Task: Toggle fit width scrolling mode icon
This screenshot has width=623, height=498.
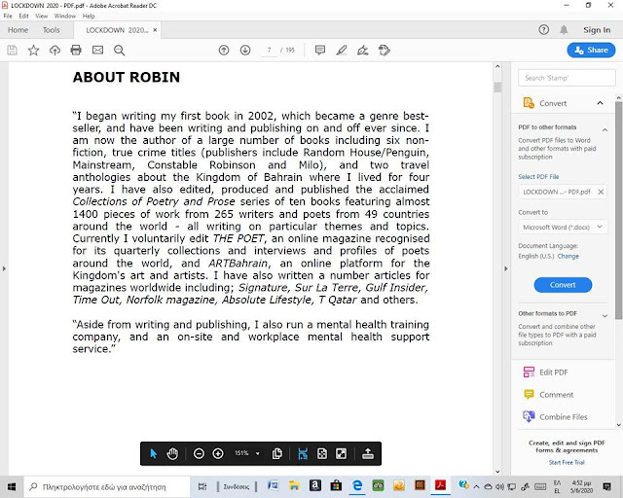Action: click(x=303, y=453)
